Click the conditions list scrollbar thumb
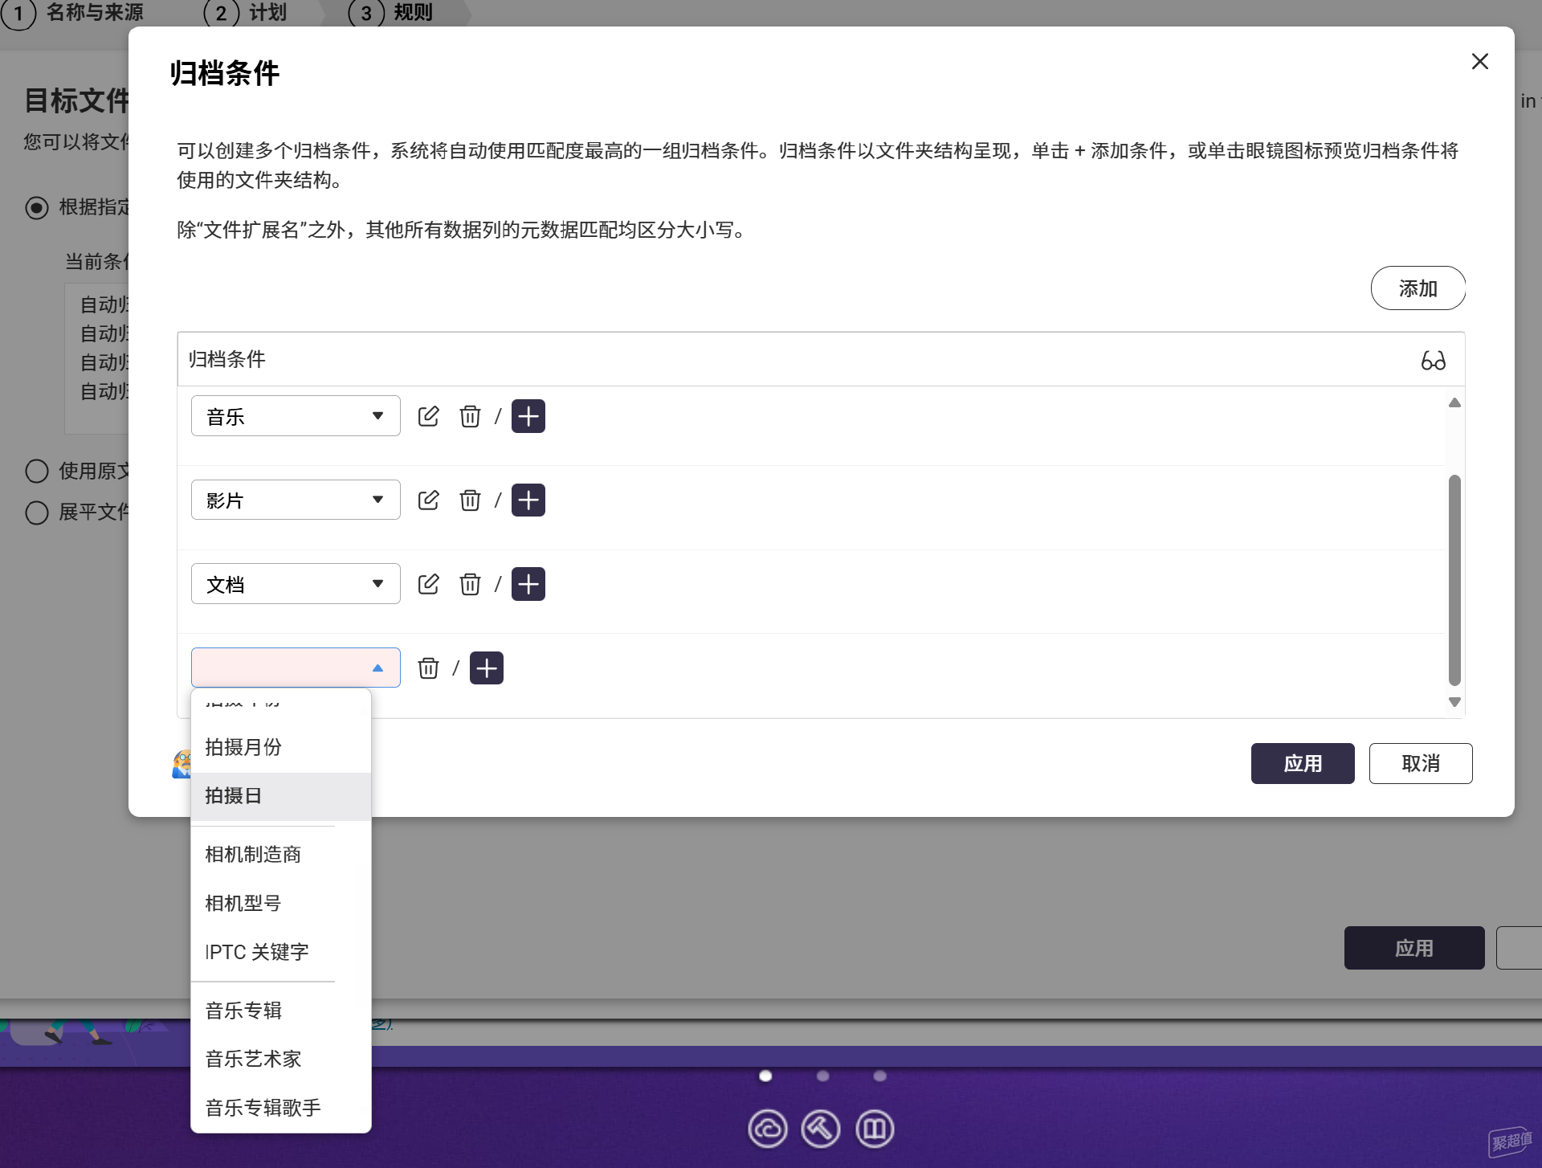The height and width of the screenshot is (1168, 1542). tap(1454, 578)
